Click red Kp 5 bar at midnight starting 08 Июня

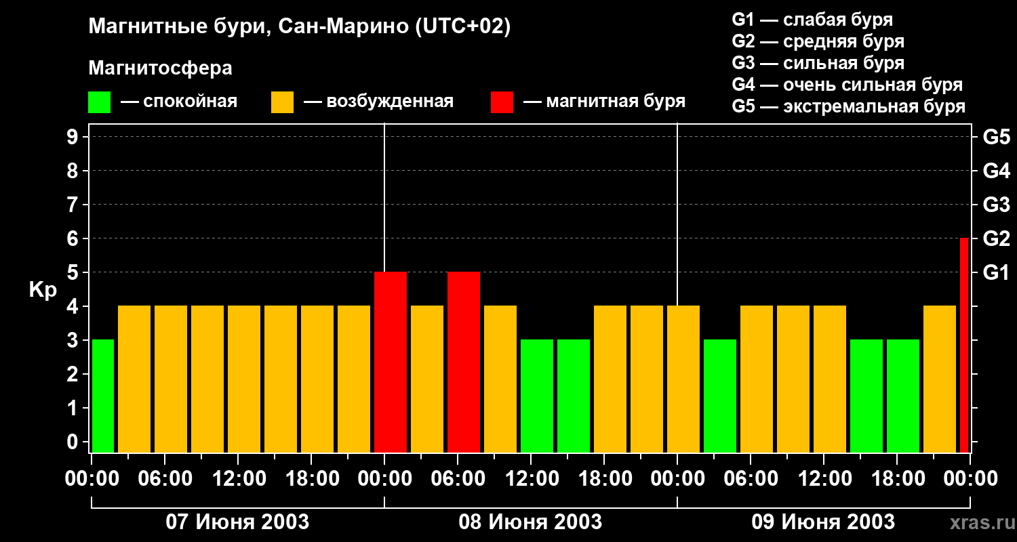click(x=391, y=362)
